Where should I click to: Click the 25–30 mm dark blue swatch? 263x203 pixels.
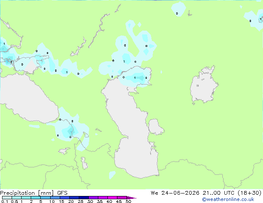point(83,198)
